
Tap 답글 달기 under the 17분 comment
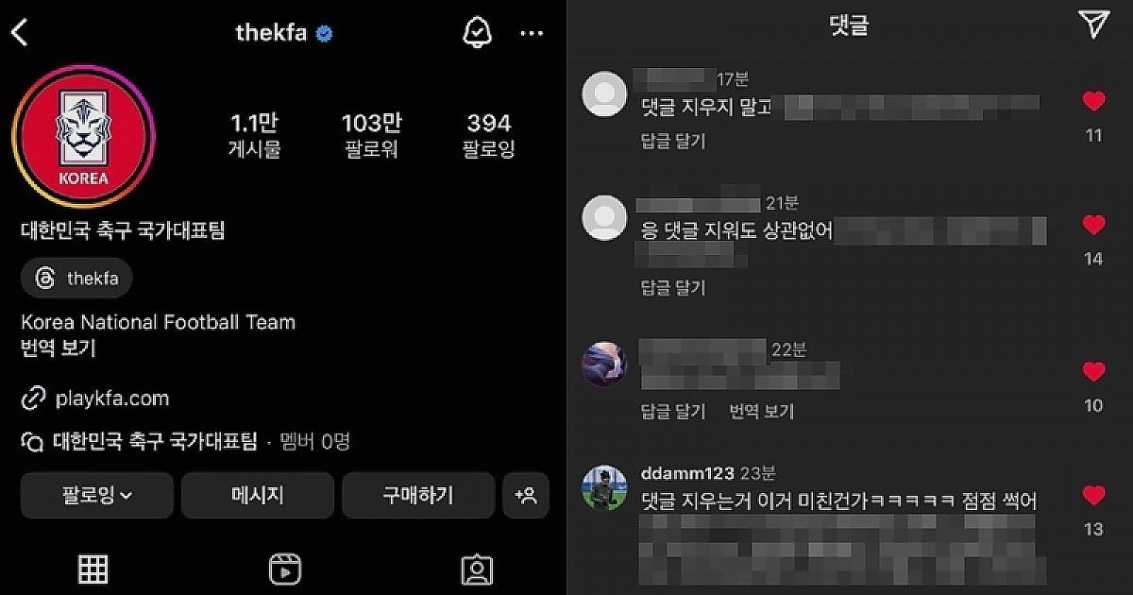click(x=673, y=141)
